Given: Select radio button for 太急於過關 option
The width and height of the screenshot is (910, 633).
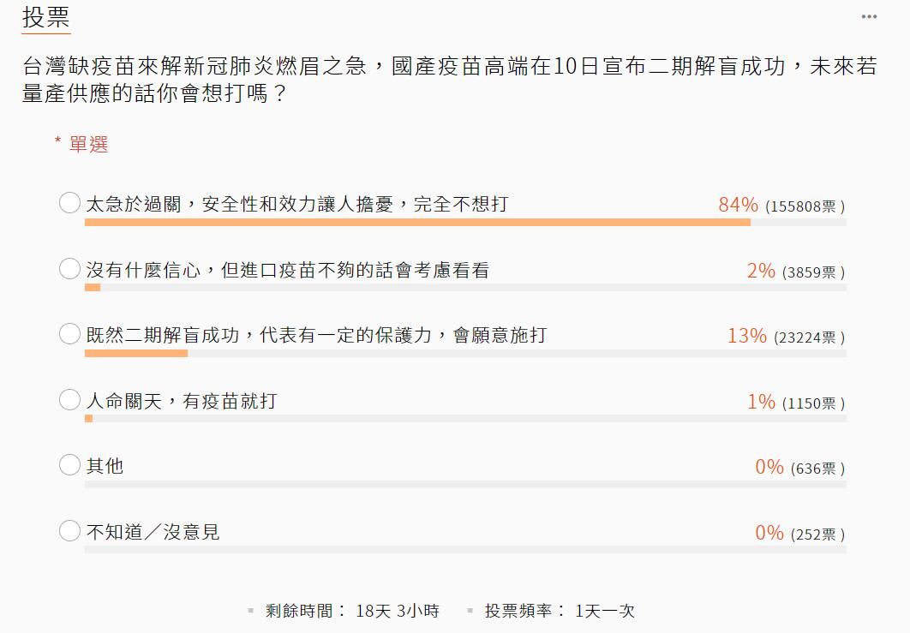Looking at the screenshot, I should pos(69,203).
